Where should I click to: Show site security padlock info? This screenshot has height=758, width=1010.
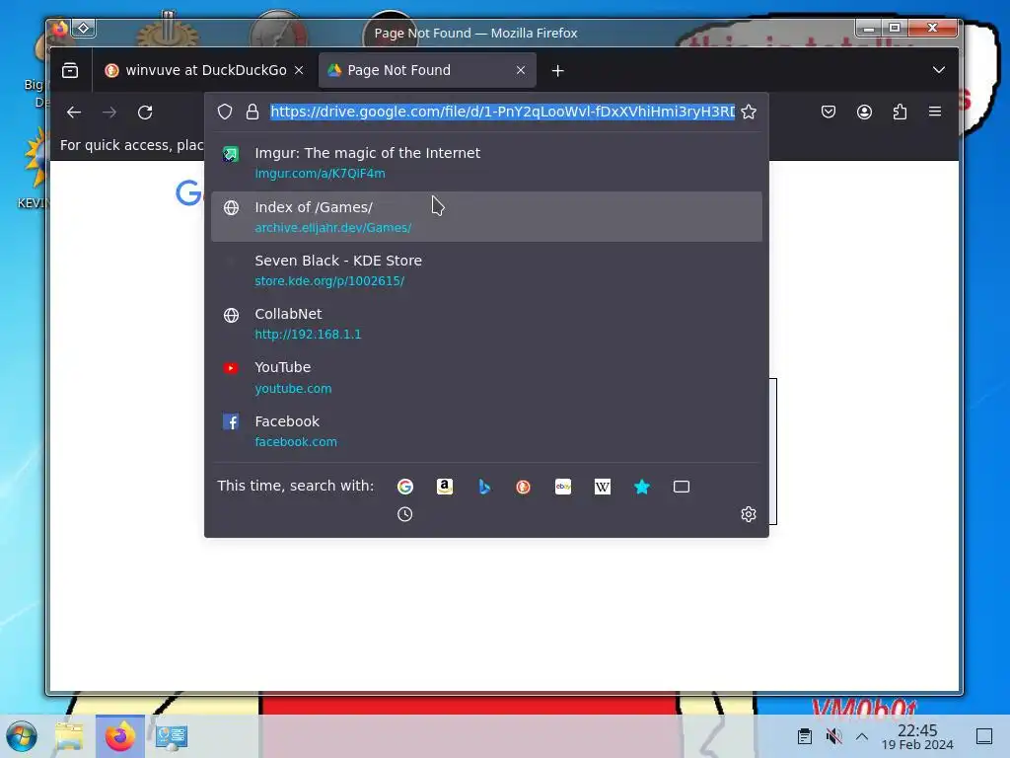pyautogui.click(x=252, y=112)
